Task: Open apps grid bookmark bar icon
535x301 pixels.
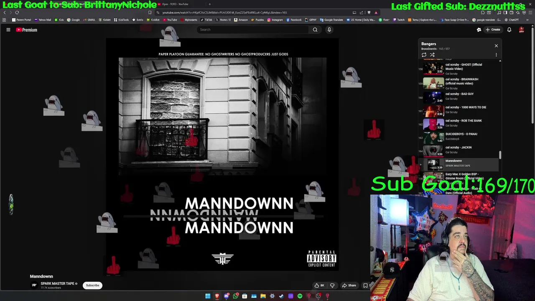Action: [4, 20]
